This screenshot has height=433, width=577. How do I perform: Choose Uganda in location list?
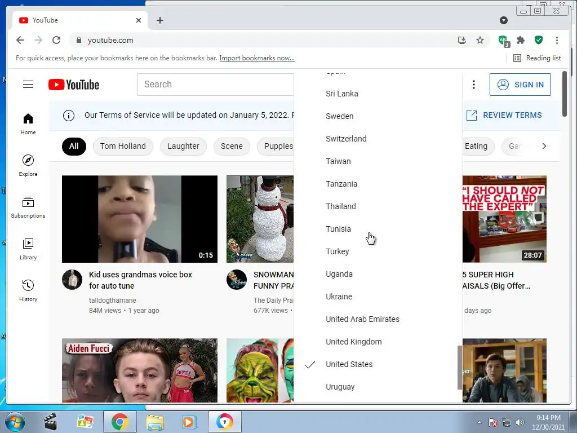[378, 274]
